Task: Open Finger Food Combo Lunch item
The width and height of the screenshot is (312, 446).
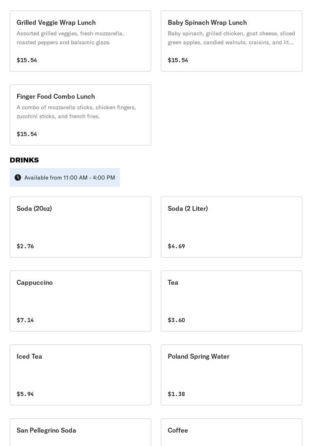Action: (80, 115)
